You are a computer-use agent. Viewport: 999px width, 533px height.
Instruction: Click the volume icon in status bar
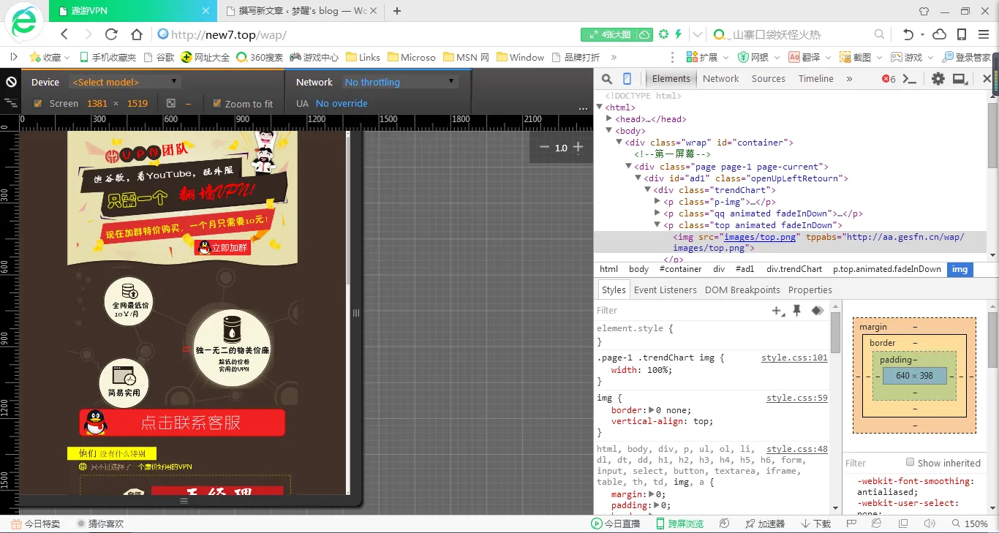pos(930,523)
